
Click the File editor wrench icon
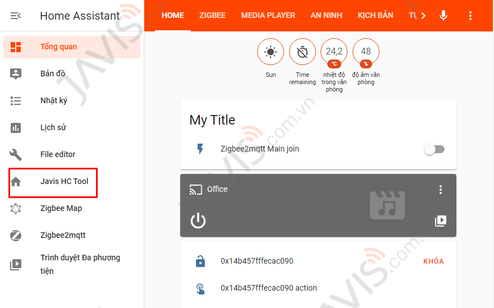tap(16, 155)
